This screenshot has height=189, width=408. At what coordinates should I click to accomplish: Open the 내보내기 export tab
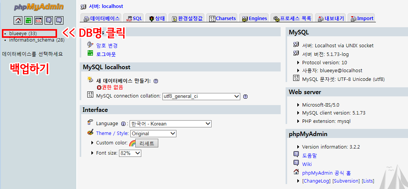pyautogui.click(x=331, y=18)
